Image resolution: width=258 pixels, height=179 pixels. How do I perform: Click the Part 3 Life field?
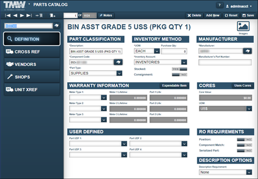tap(168, 120)
